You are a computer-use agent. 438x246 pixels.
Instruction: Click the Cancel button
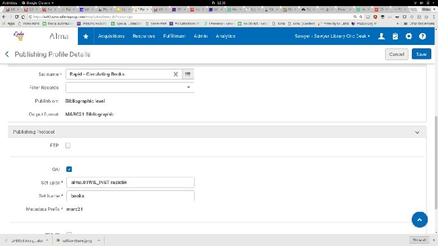(397, 54)
